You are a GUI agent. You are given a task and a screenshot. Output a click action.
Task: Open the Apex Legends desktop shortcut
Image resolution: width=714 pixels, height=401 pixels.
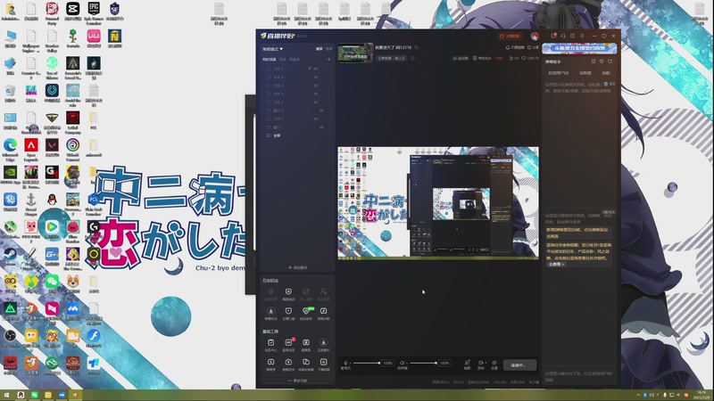tap(31, 150)
